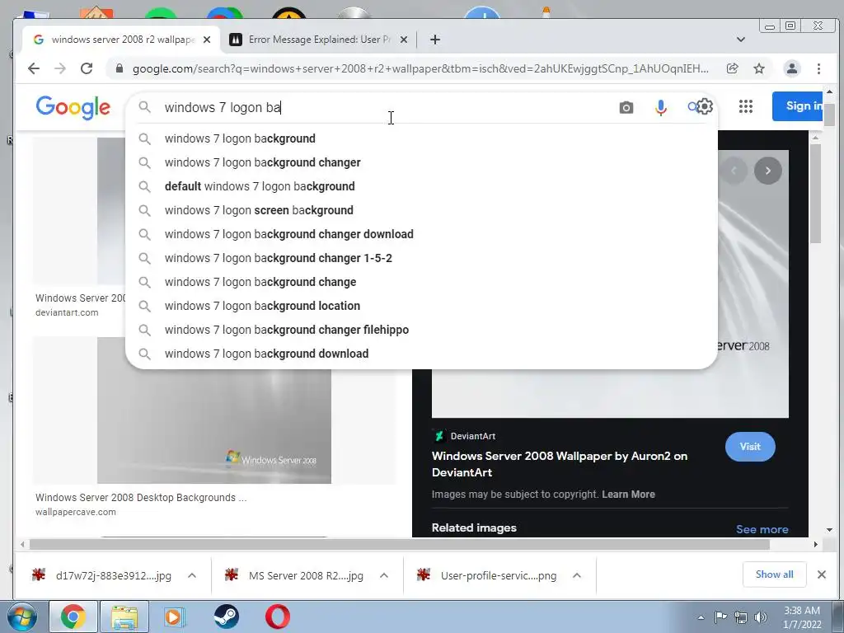This screenshot has height=633, width=844.
Task: Open File Explorer from taskbar
Action: click(x=124, y=617)
